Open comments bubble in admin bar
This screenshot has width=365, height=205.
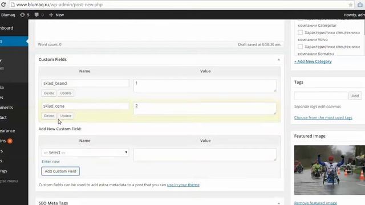(39, 15)
